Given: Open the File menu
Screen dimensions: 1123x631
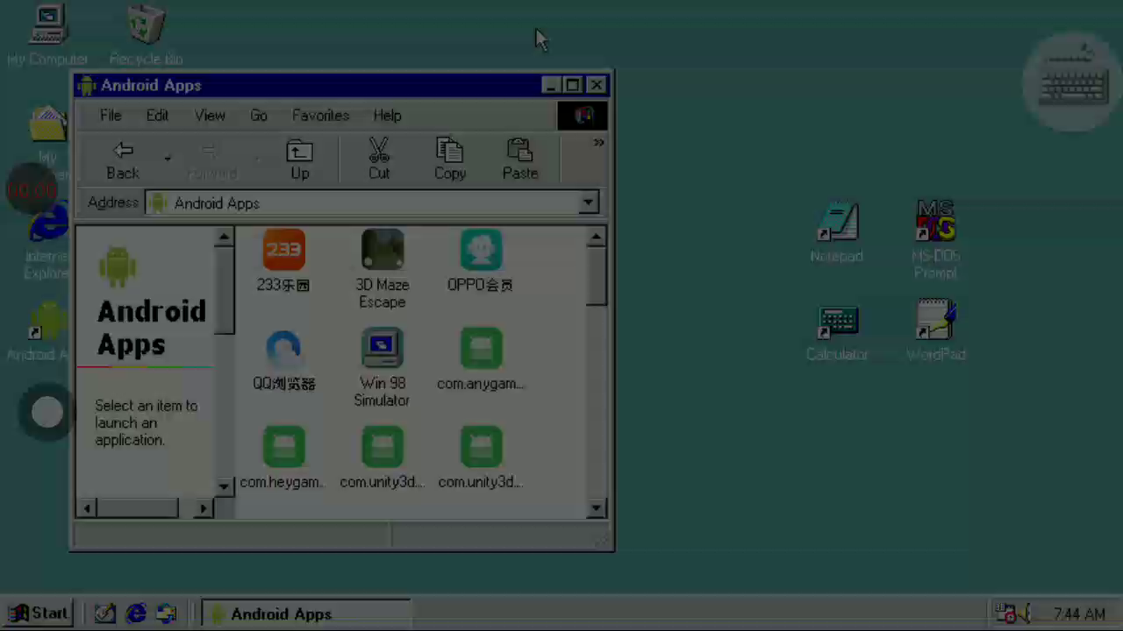Looking at the screenshot, I should click(111, 116).
